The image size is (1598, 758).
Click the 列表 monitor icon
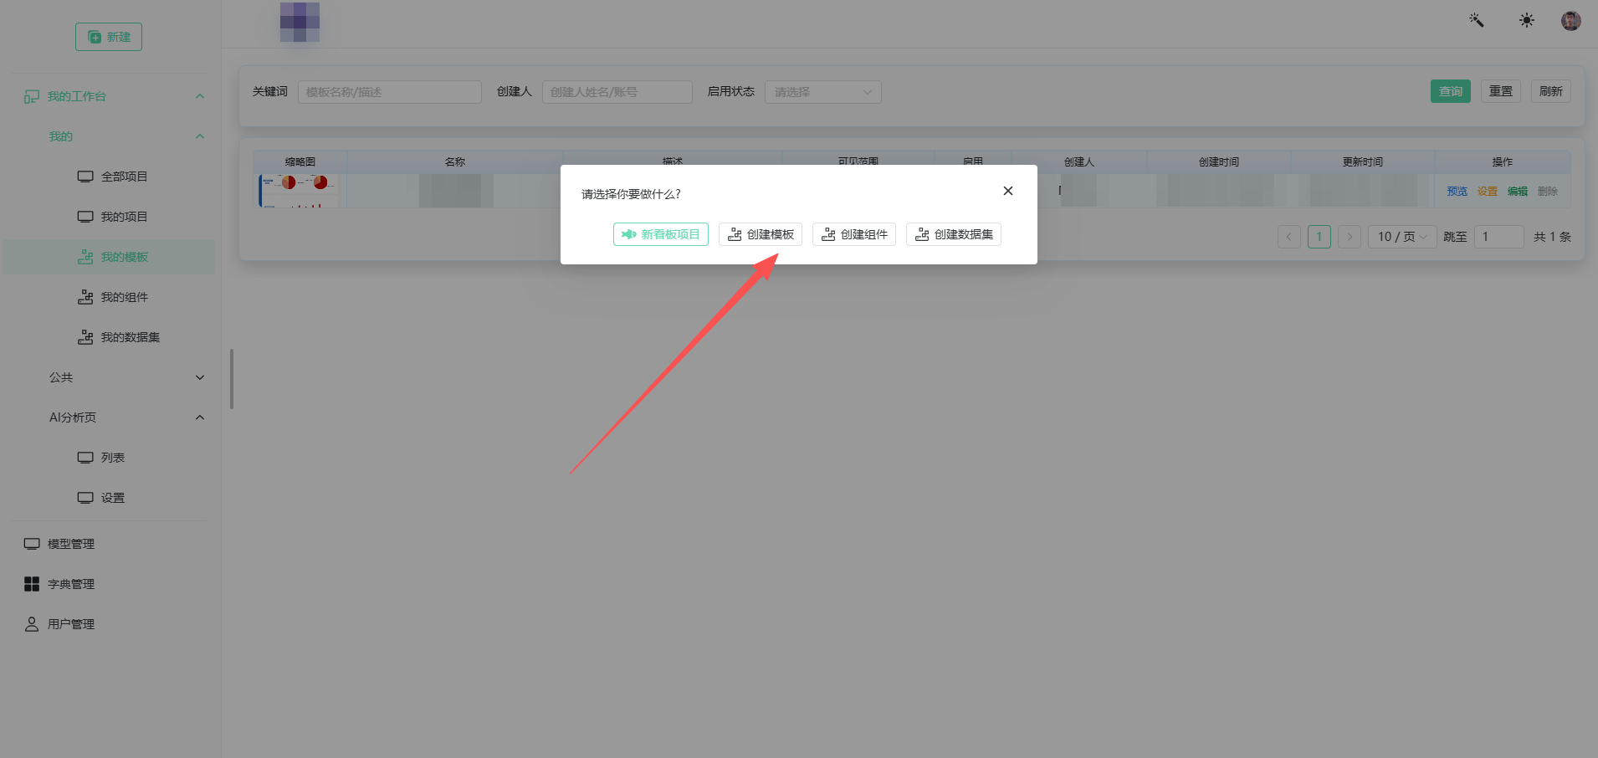85,458
